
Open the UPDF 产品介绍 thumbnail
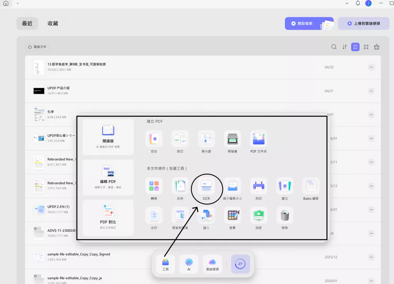39,91
